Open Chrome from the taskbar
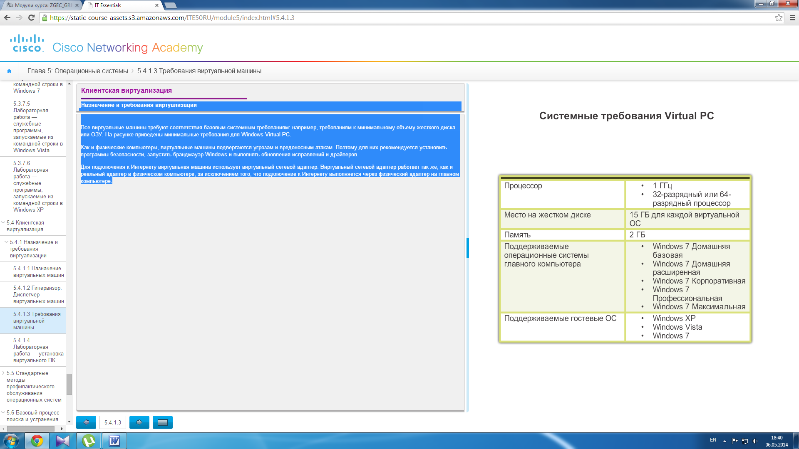The image size is (799, 449). [37, 441]
